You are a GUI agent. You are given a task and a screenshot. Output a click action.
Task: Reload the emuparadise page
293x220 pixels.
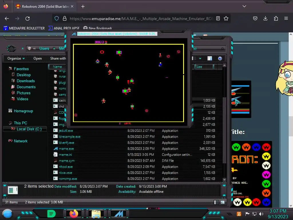point(27,19)
